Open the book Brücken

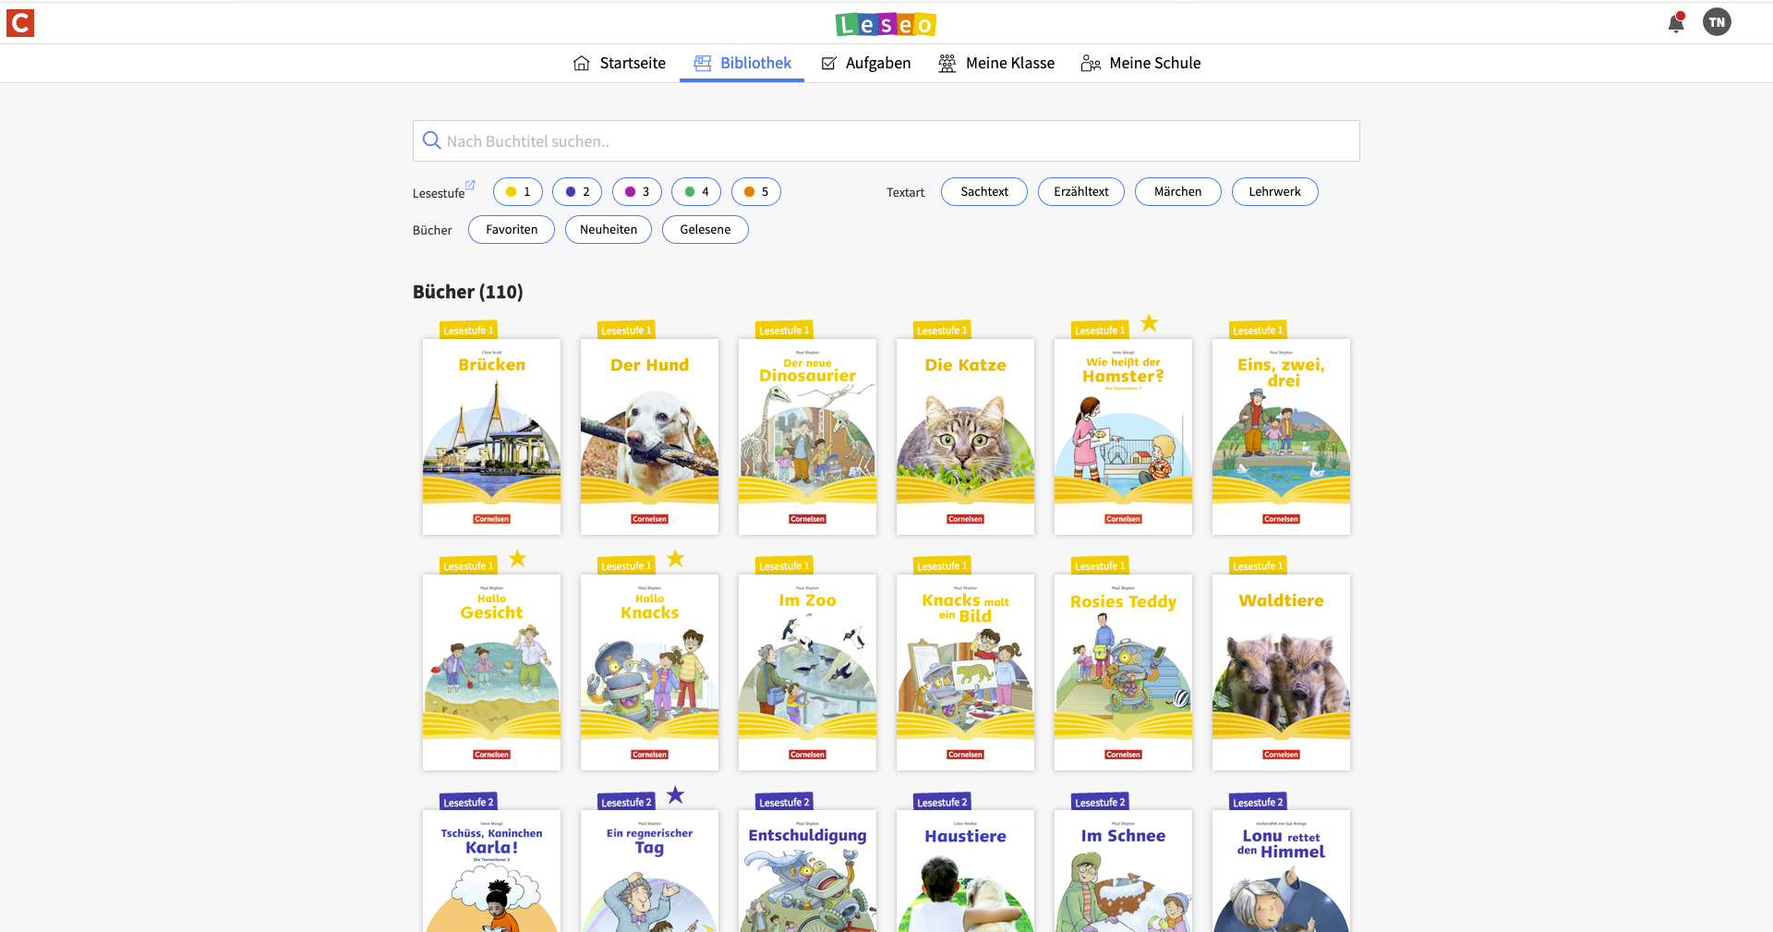point(491,436)
